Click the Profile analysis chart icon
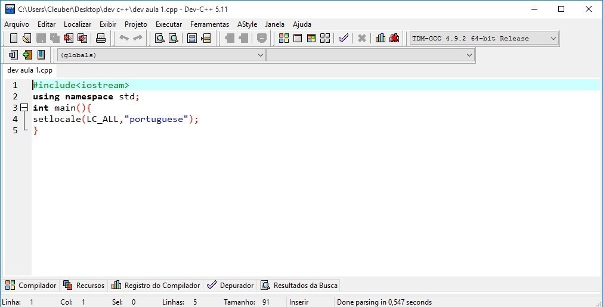This screenshot has width=603, height=307. (381, 38)
